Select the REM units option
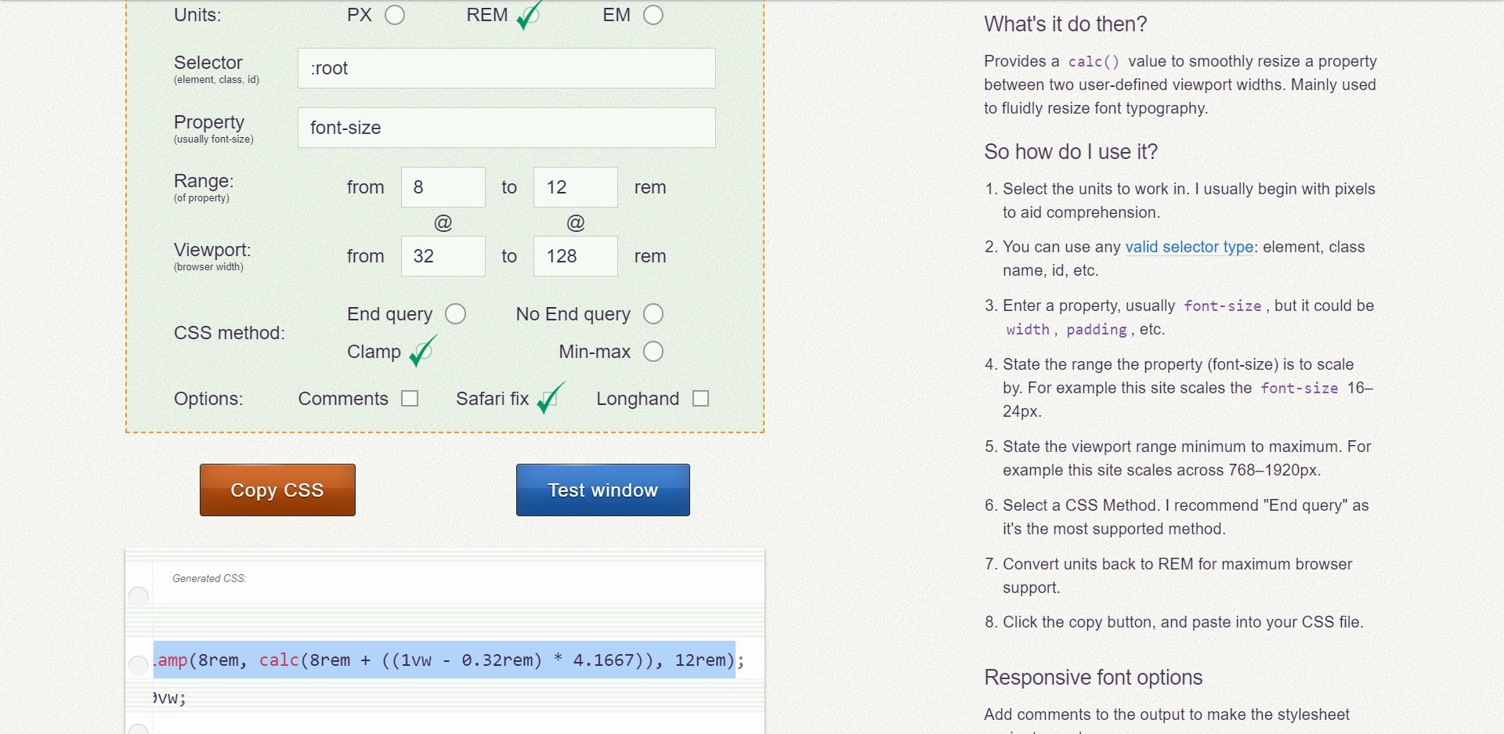Image resolution: width=1504 pixels, height=734 pixels. (527, 15)
